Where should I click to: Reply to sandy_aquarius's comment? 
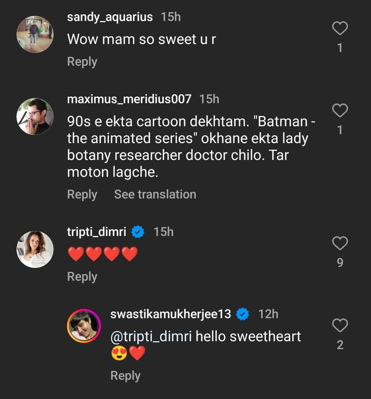tap(82, 62)
